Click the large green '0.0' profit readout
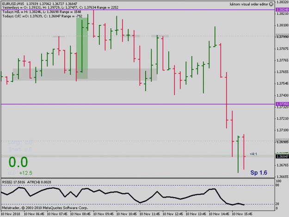This screenshot has height=217, width=289. point(18,162)
